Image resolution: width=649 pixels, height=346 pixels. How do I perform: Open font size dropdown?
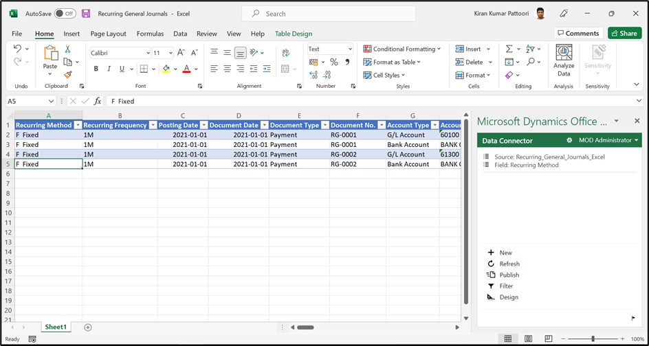click(171, 53)
